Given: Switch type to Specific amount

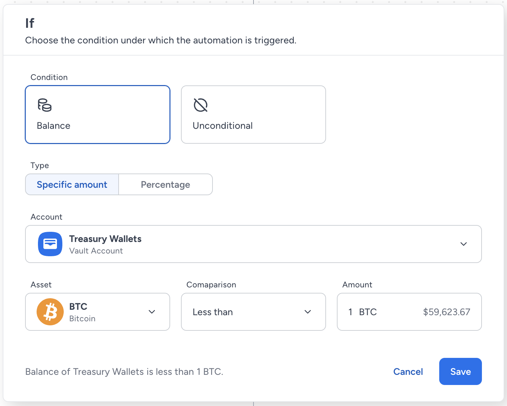Looking at the screenshot, I should tap(72, 184).
